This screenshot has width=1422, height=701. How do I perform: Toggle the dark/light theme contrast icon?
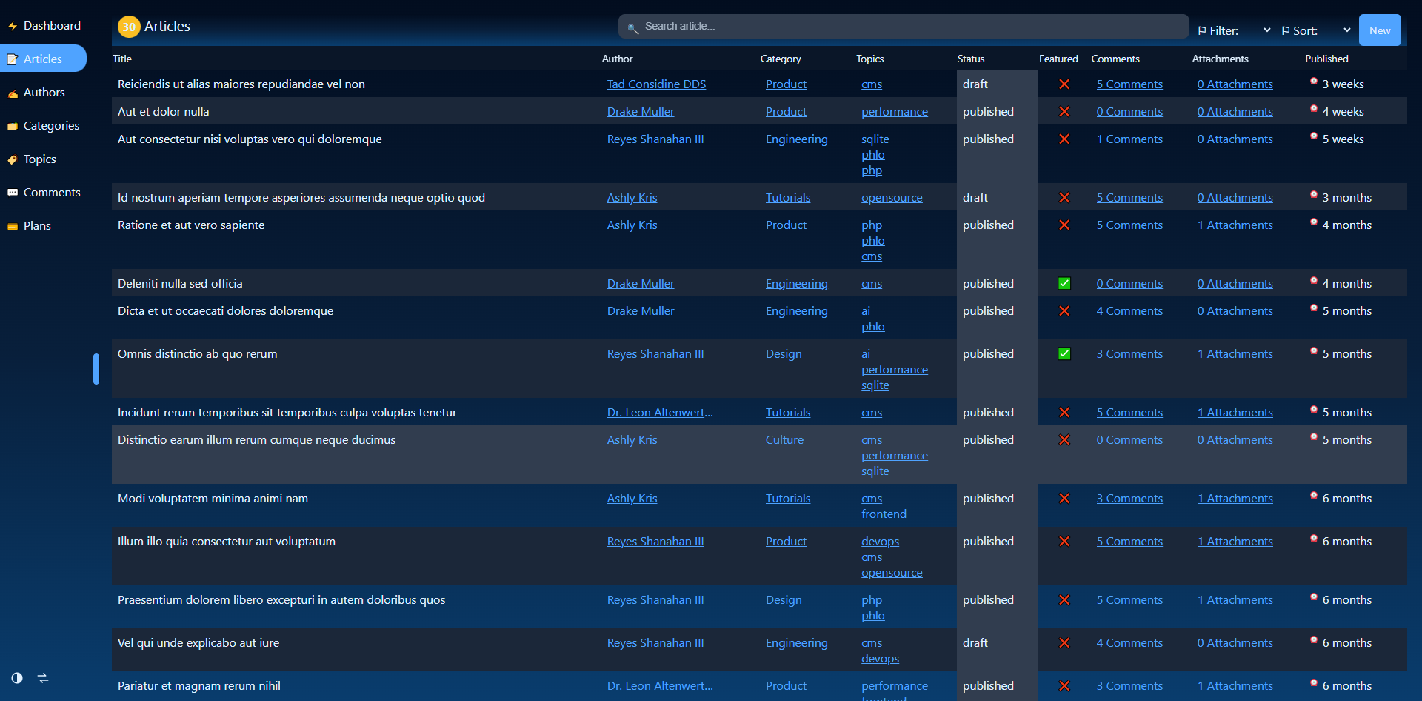click(17, 678)
